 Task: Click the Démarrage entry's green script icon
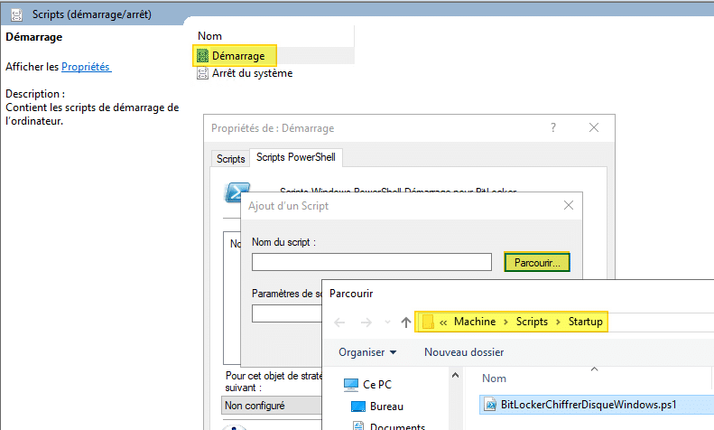[202, 56]
